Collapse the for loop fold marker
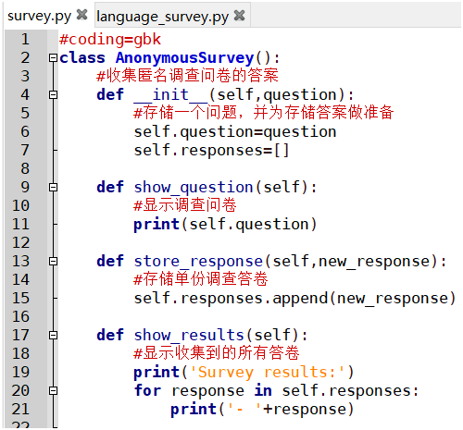 (53, 390)
